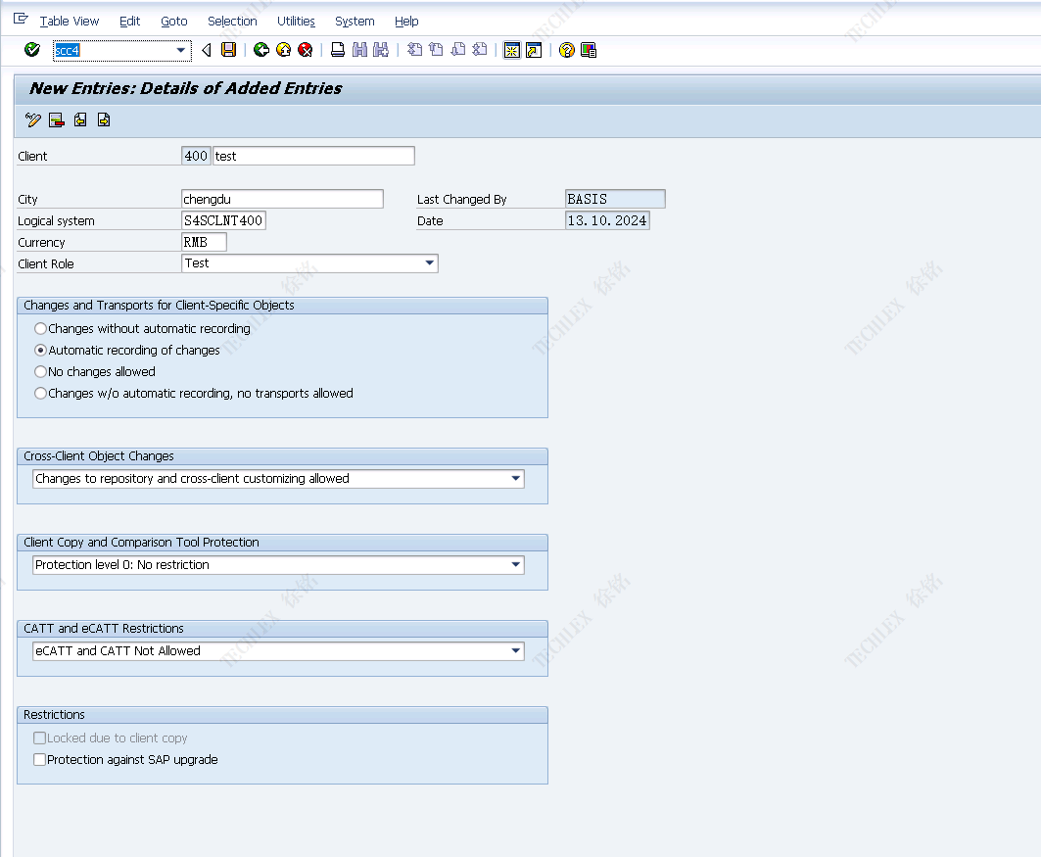Save the entry with the floppy disk icon
Image resolution: width=1041 pixels, height=857 pixels.
[x=228, y=50]
